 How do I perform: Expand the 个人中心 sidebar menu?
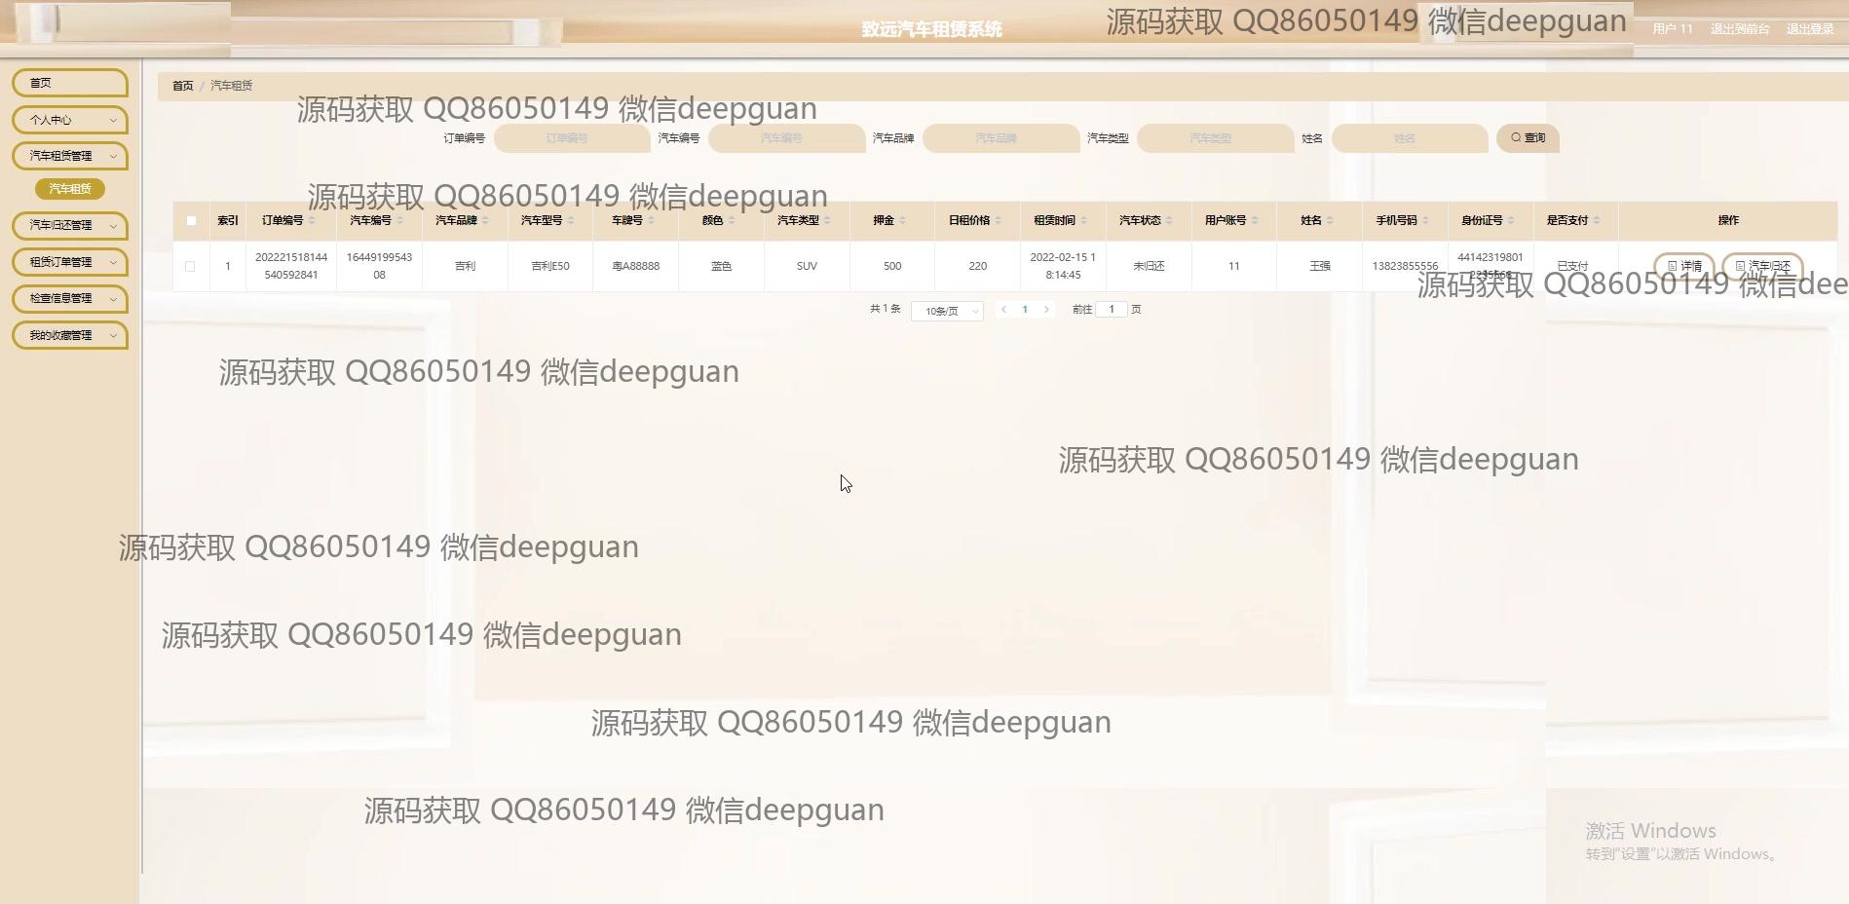click(x=70, y=120)
